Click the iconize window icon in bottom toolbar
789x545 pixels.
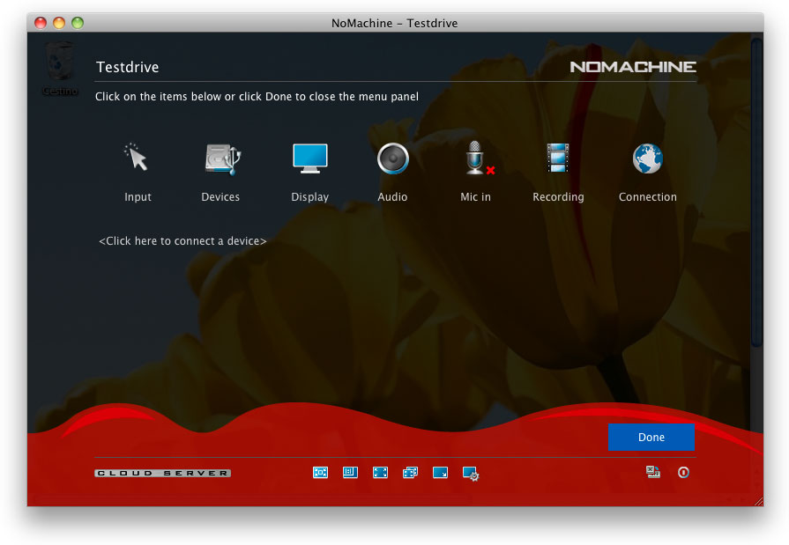click(x=350, y=473)
